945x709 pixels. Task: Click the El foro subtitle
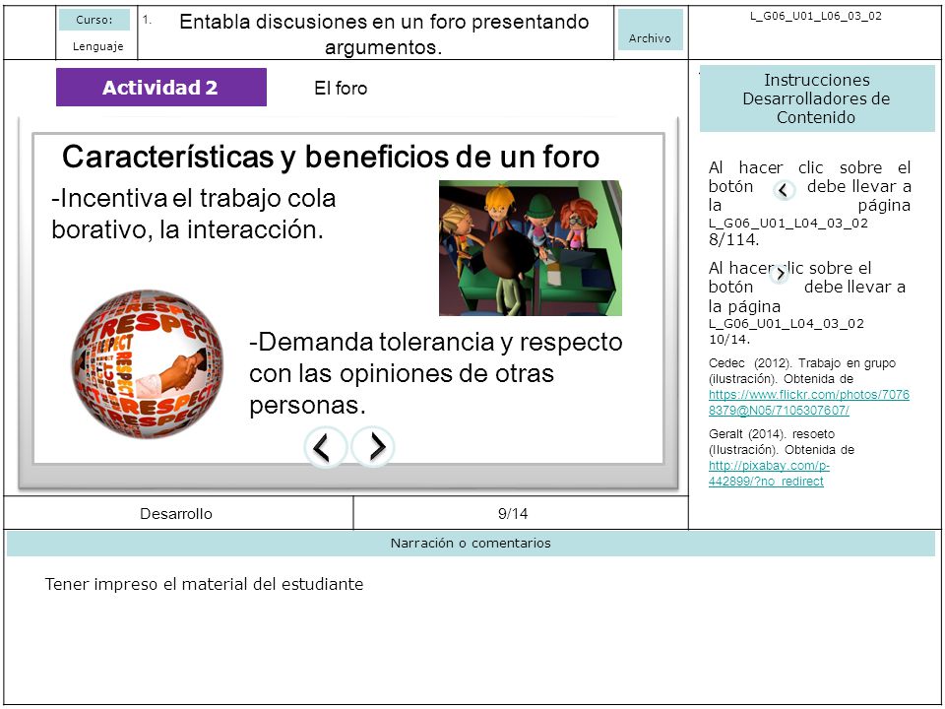341,88
